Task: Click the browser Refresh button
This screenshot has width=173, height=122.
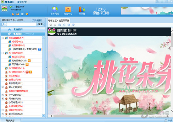Action: pyautogui.click(x=64, y=25)
